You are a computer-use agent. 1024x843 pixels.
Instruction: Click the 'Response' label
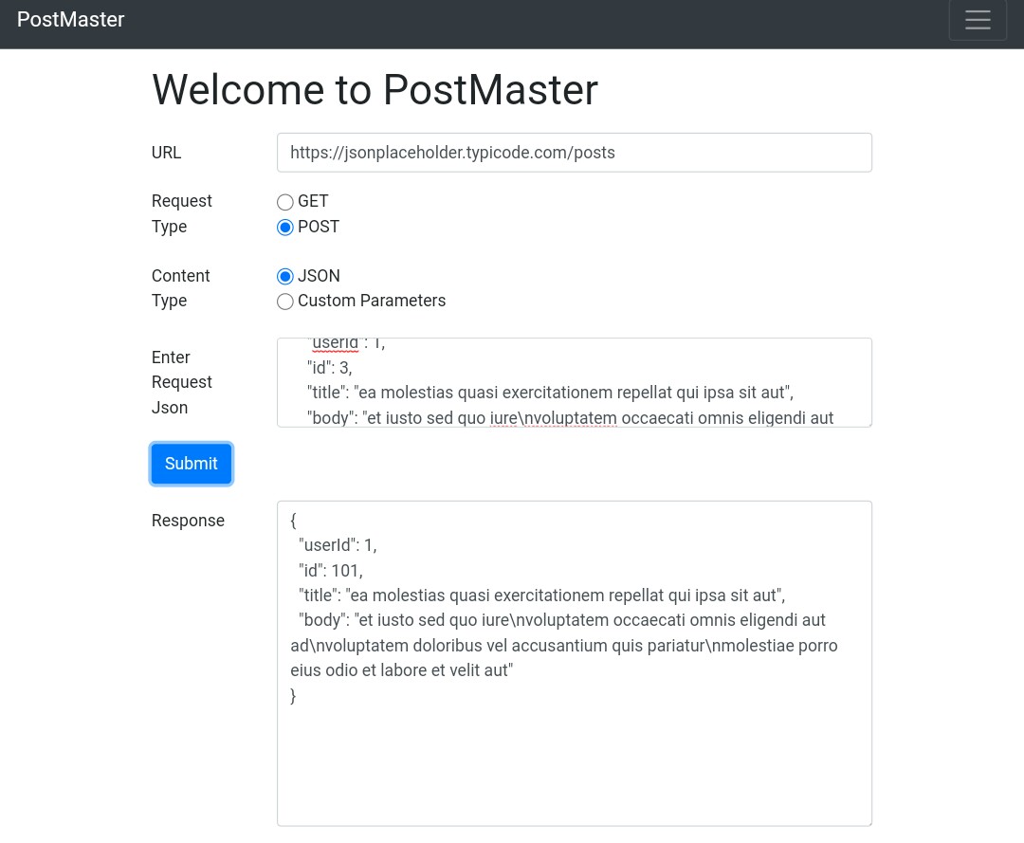coord(188,521)
